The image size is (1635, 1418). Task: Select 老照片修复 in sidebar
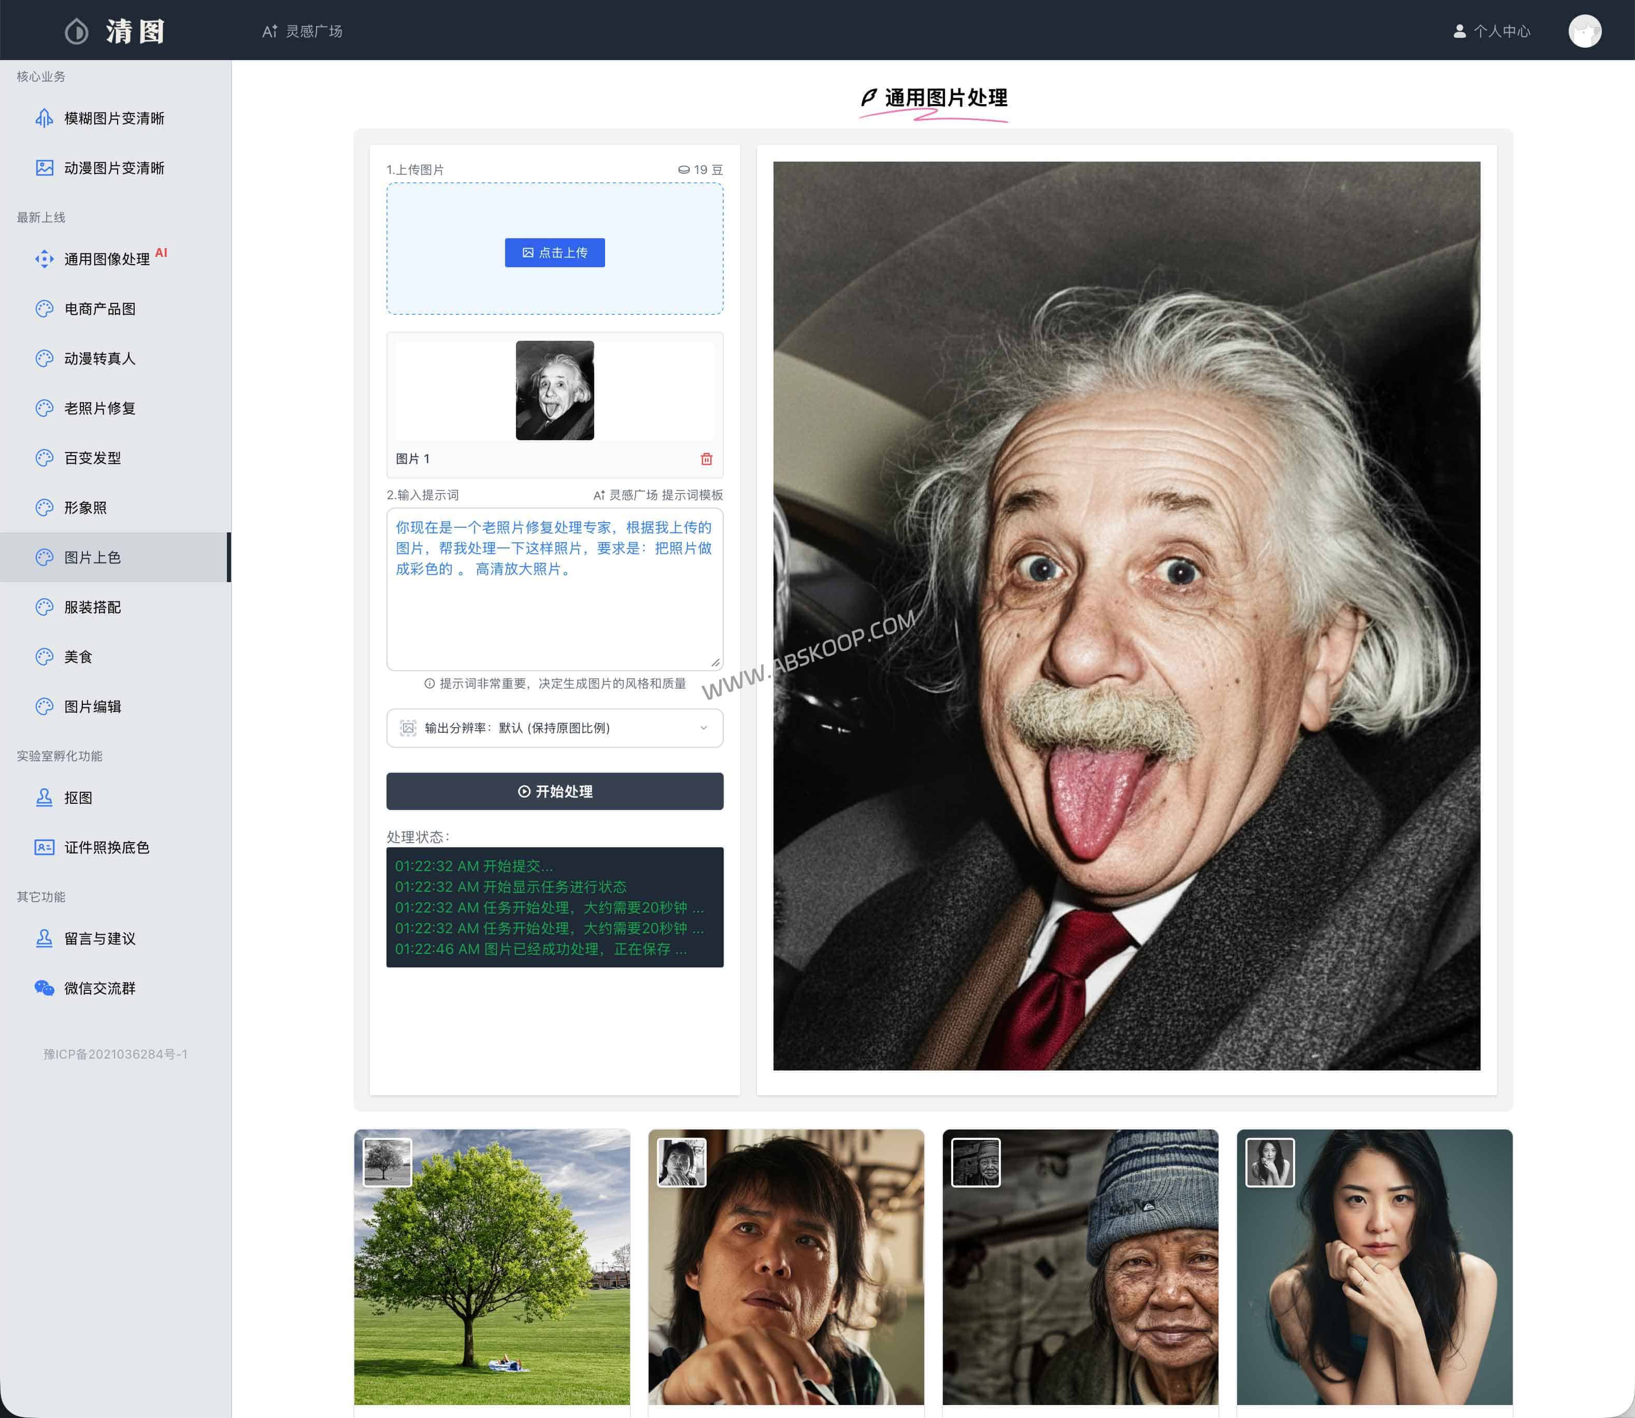[99, 408]
